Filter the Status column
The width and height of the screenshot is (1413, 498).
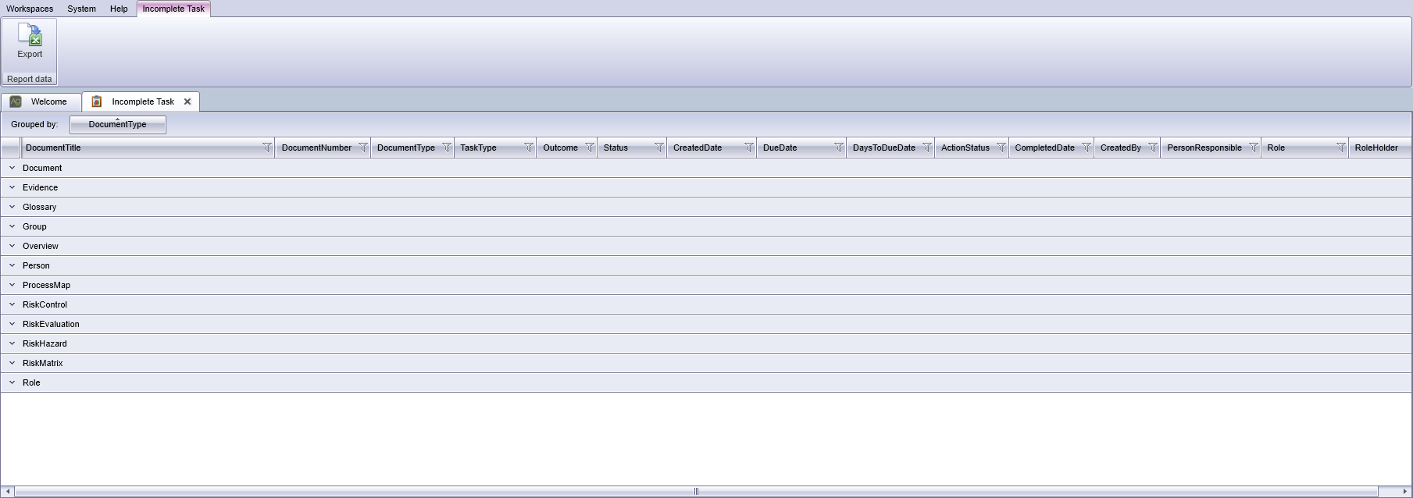[658, 148]
